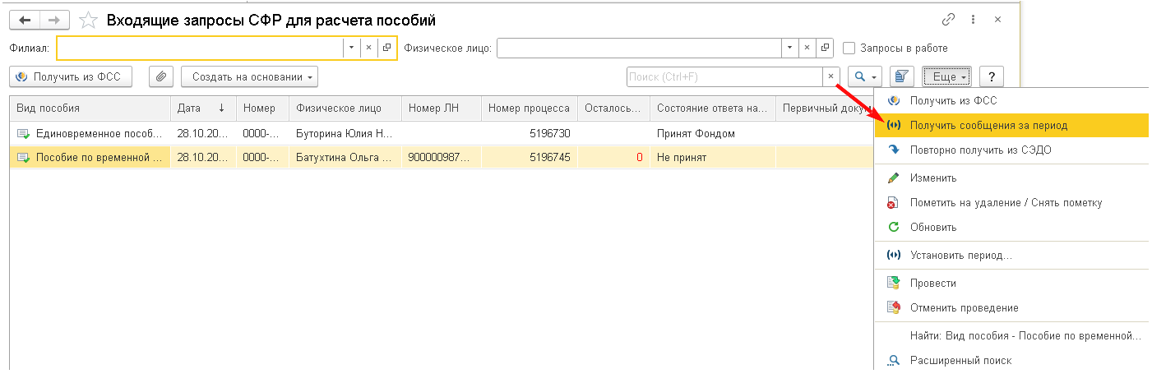Image resolution: width=1152 pixels, height=383 pixels.
Task: Click into the Поиск search field
Action: tap(724, 76)
